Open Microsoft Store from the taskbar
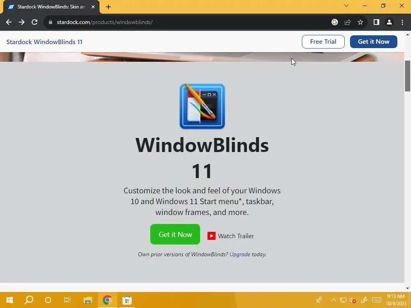This screenshot has width=411, height=308. pyautogui.click(x=127, y=300)
